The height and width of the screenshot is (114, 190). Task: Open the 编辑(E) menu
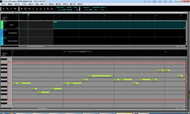tap(10, 4)
